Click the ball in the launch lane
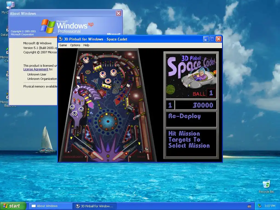280x210 pixels. point(147,148)
